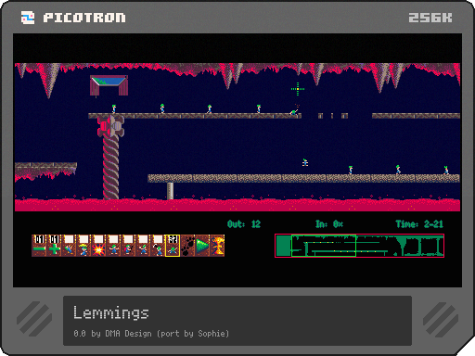
Task: Select the Floater umbrella skill icon
Action: tap(83, 246)
